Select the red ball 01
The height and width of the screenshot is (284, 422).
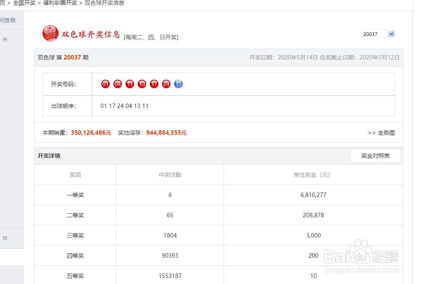(105, 84)
